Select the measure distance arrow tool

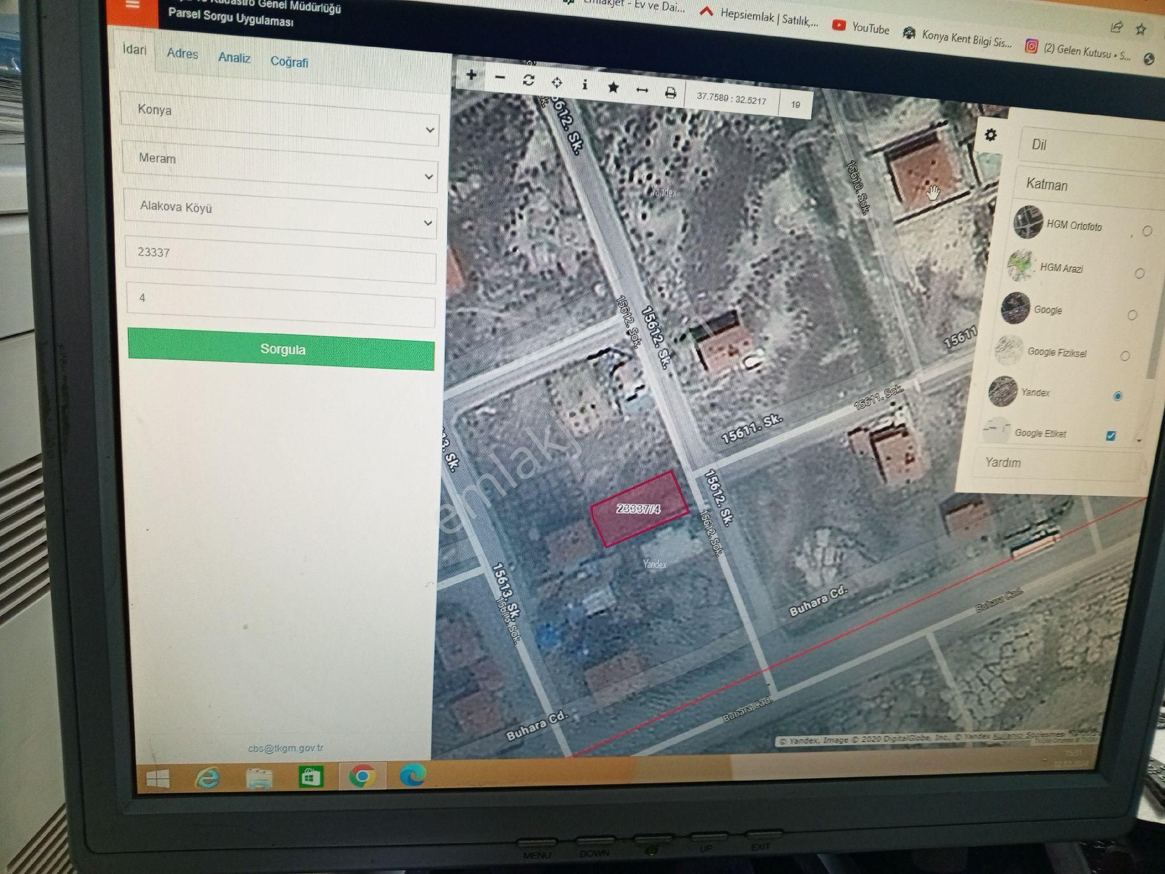642,90
